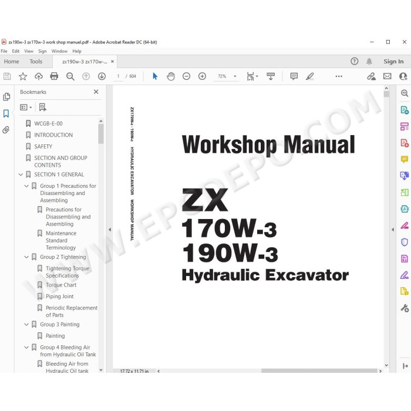The image size is (411, 411).
Task: Open the Help menu
Action: coord(77,51)
